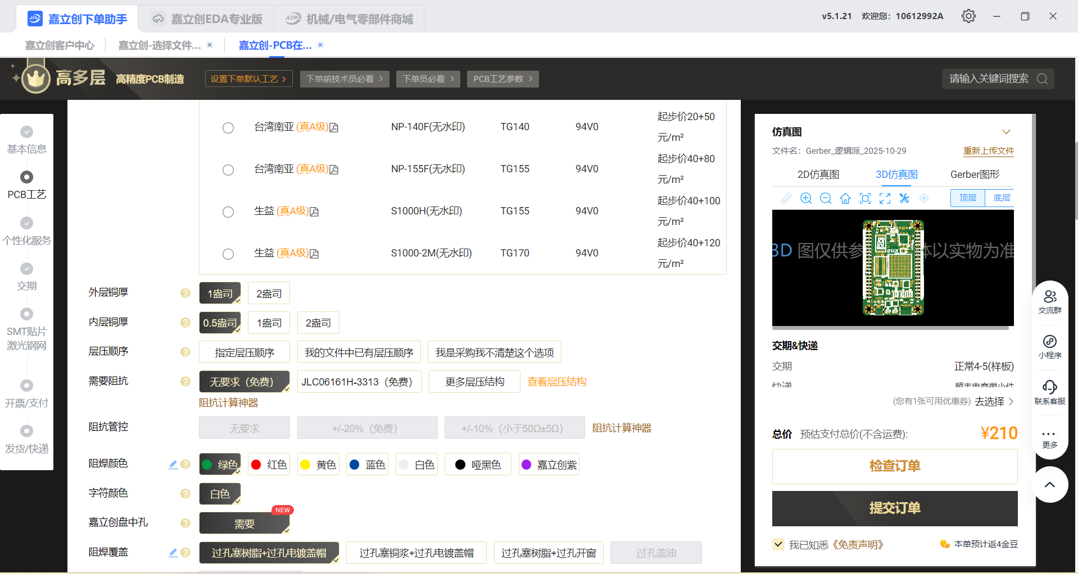This screenshot has width=1078, height=574.
Task: Open 嘉立创EDA专业版 tab
Action: pos(206,19)
